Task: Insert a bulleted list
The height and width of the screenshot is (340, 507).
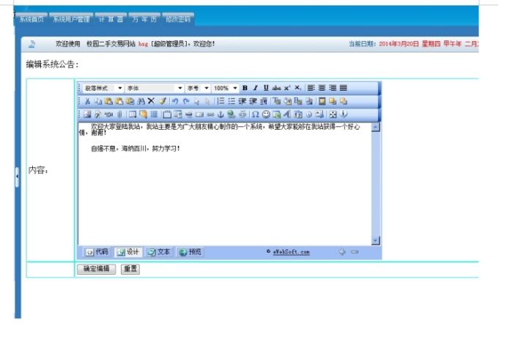Action: [232, 101]
